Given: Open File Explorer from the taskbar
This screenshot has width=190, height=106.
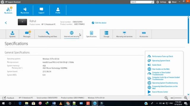Looking at the screenshot, I should pos(27,103).
